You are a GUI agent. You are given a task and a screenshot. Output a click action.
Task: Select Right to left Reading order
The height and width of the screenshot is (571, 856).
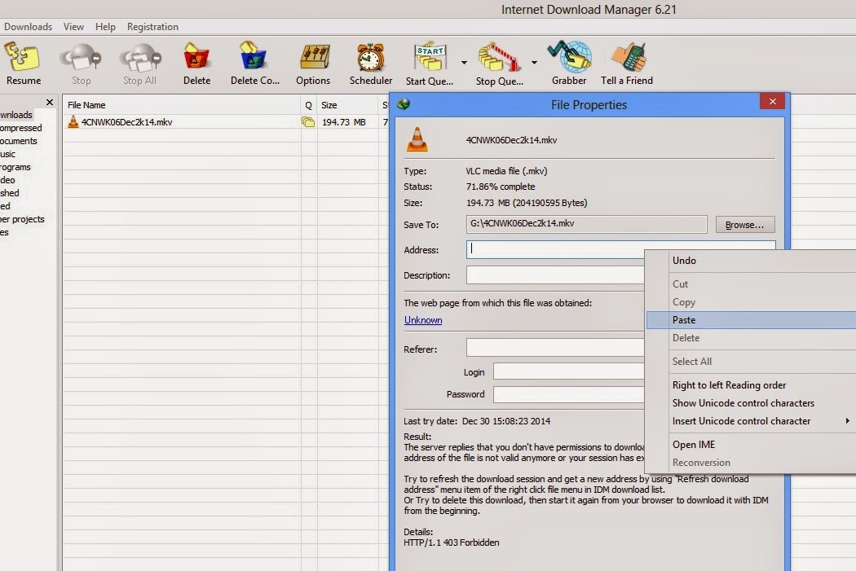751,385
